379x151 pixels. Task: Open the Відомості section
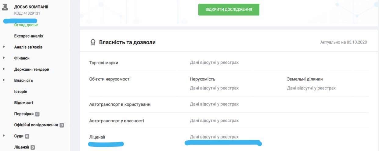click(x=23, y=103)
